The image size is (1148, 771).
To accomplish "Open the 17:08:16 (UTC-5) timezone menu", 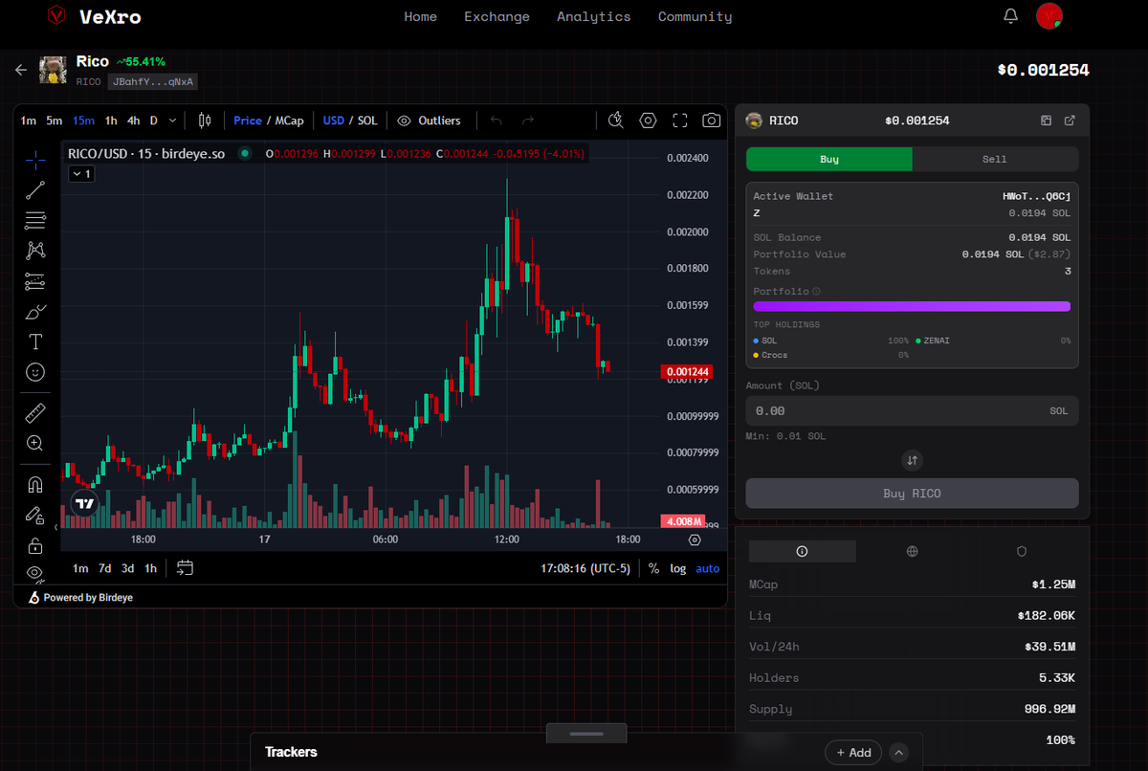I will coord(585,568).
